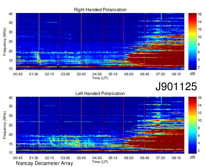Click the 8 value on Right Handed colorbar
205x167 pixels.
(199, 44)
